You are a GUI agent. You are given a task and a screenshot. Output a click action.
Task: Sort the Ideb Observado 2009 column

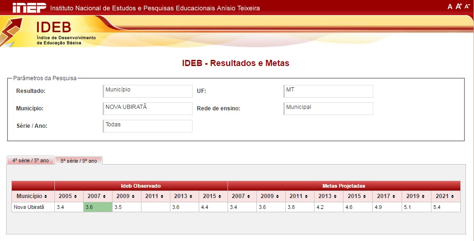coord(133,197)
